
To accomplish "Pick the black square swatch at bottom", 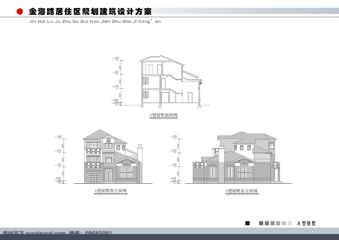I will pos(247,223).
